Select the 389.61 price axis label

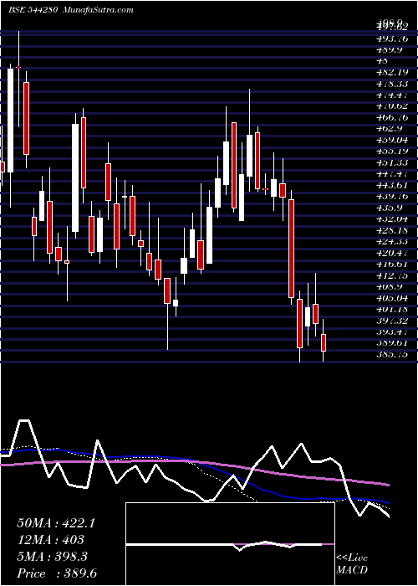[392, 343]
